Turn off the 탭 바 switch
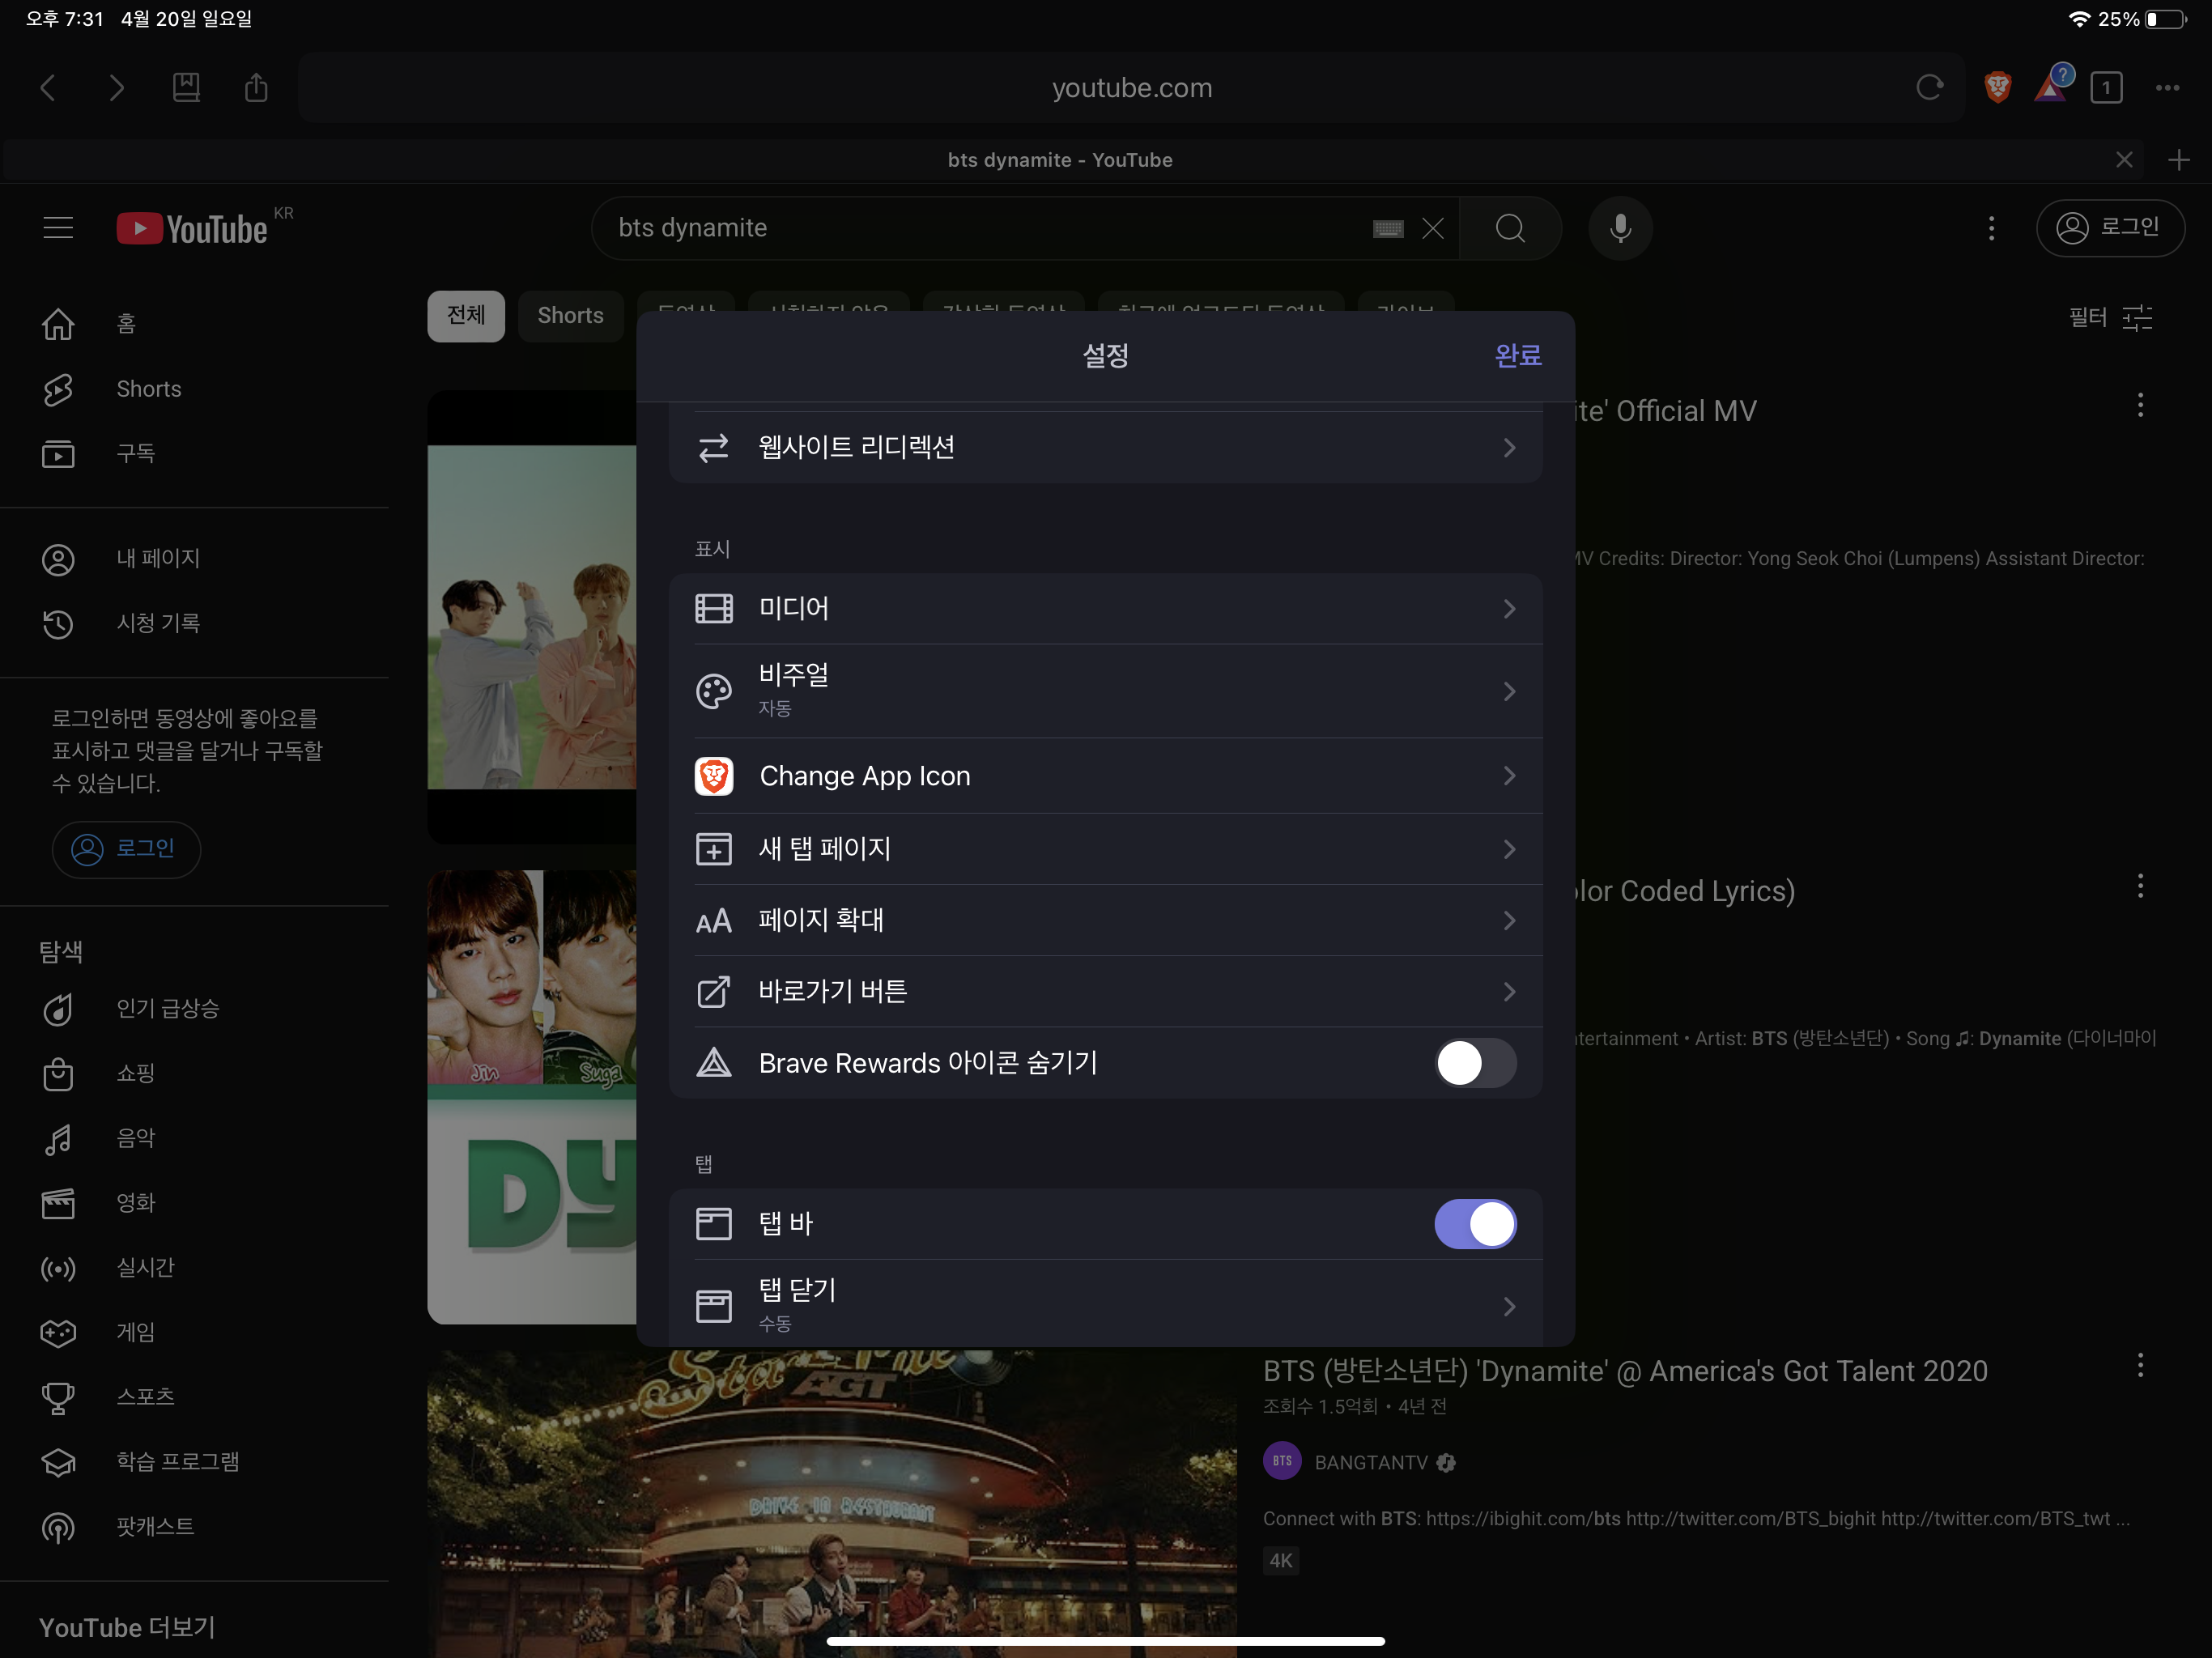 click(1475, 1224)
